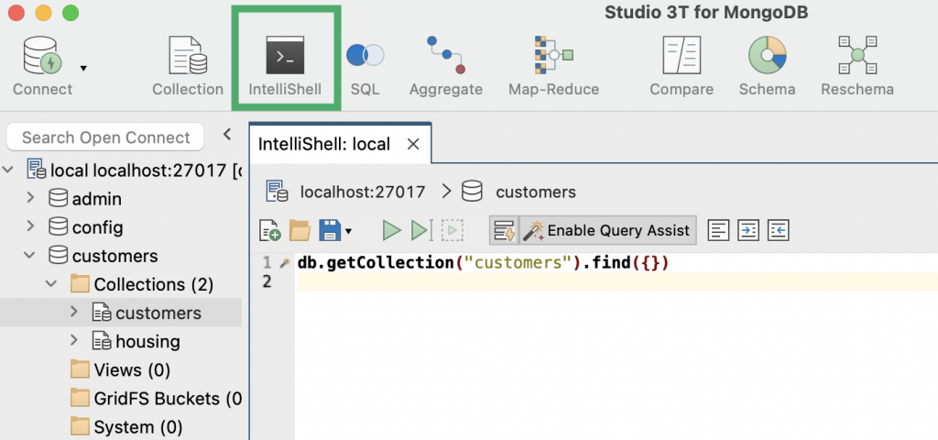Click the SQL toolbar icon
Image resolution: width=938 pixels, height=440 pixels.
pyautogui.click(x=365, y=67)
